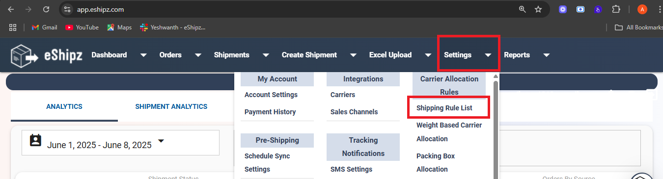Viewport: 663px width, 179px height.
Task: Go back with the browser back arrow
Action: (11, 9)
